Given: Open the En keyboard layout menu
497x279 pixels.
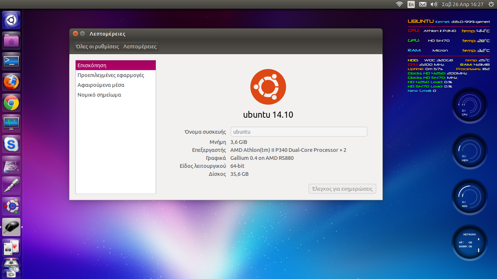Looking at the screenshot, I should coord(411,4).
